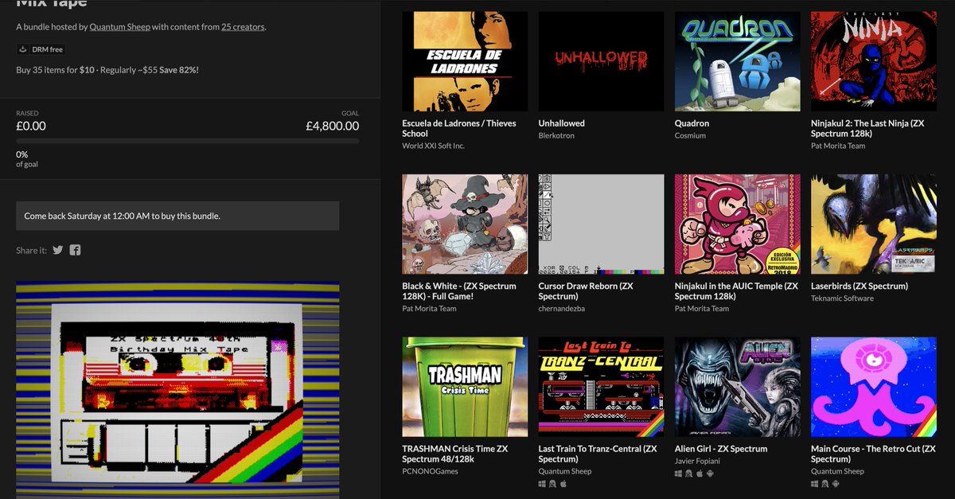The image size is (955, 499).
Task: Click the Birthday Mix Tape cassette image
Action: [177, 391]
